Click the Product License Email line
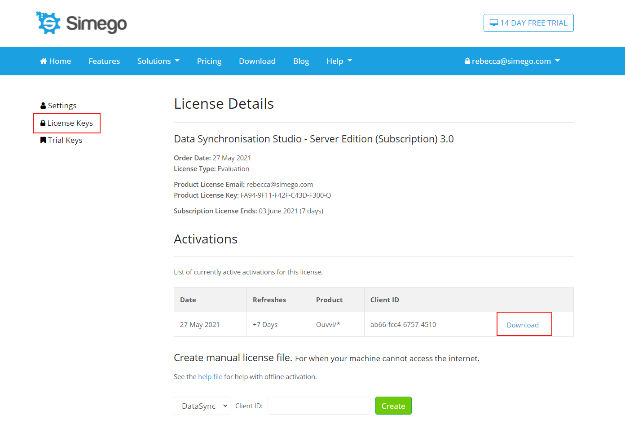625x433 pixels. click(243, 184)
